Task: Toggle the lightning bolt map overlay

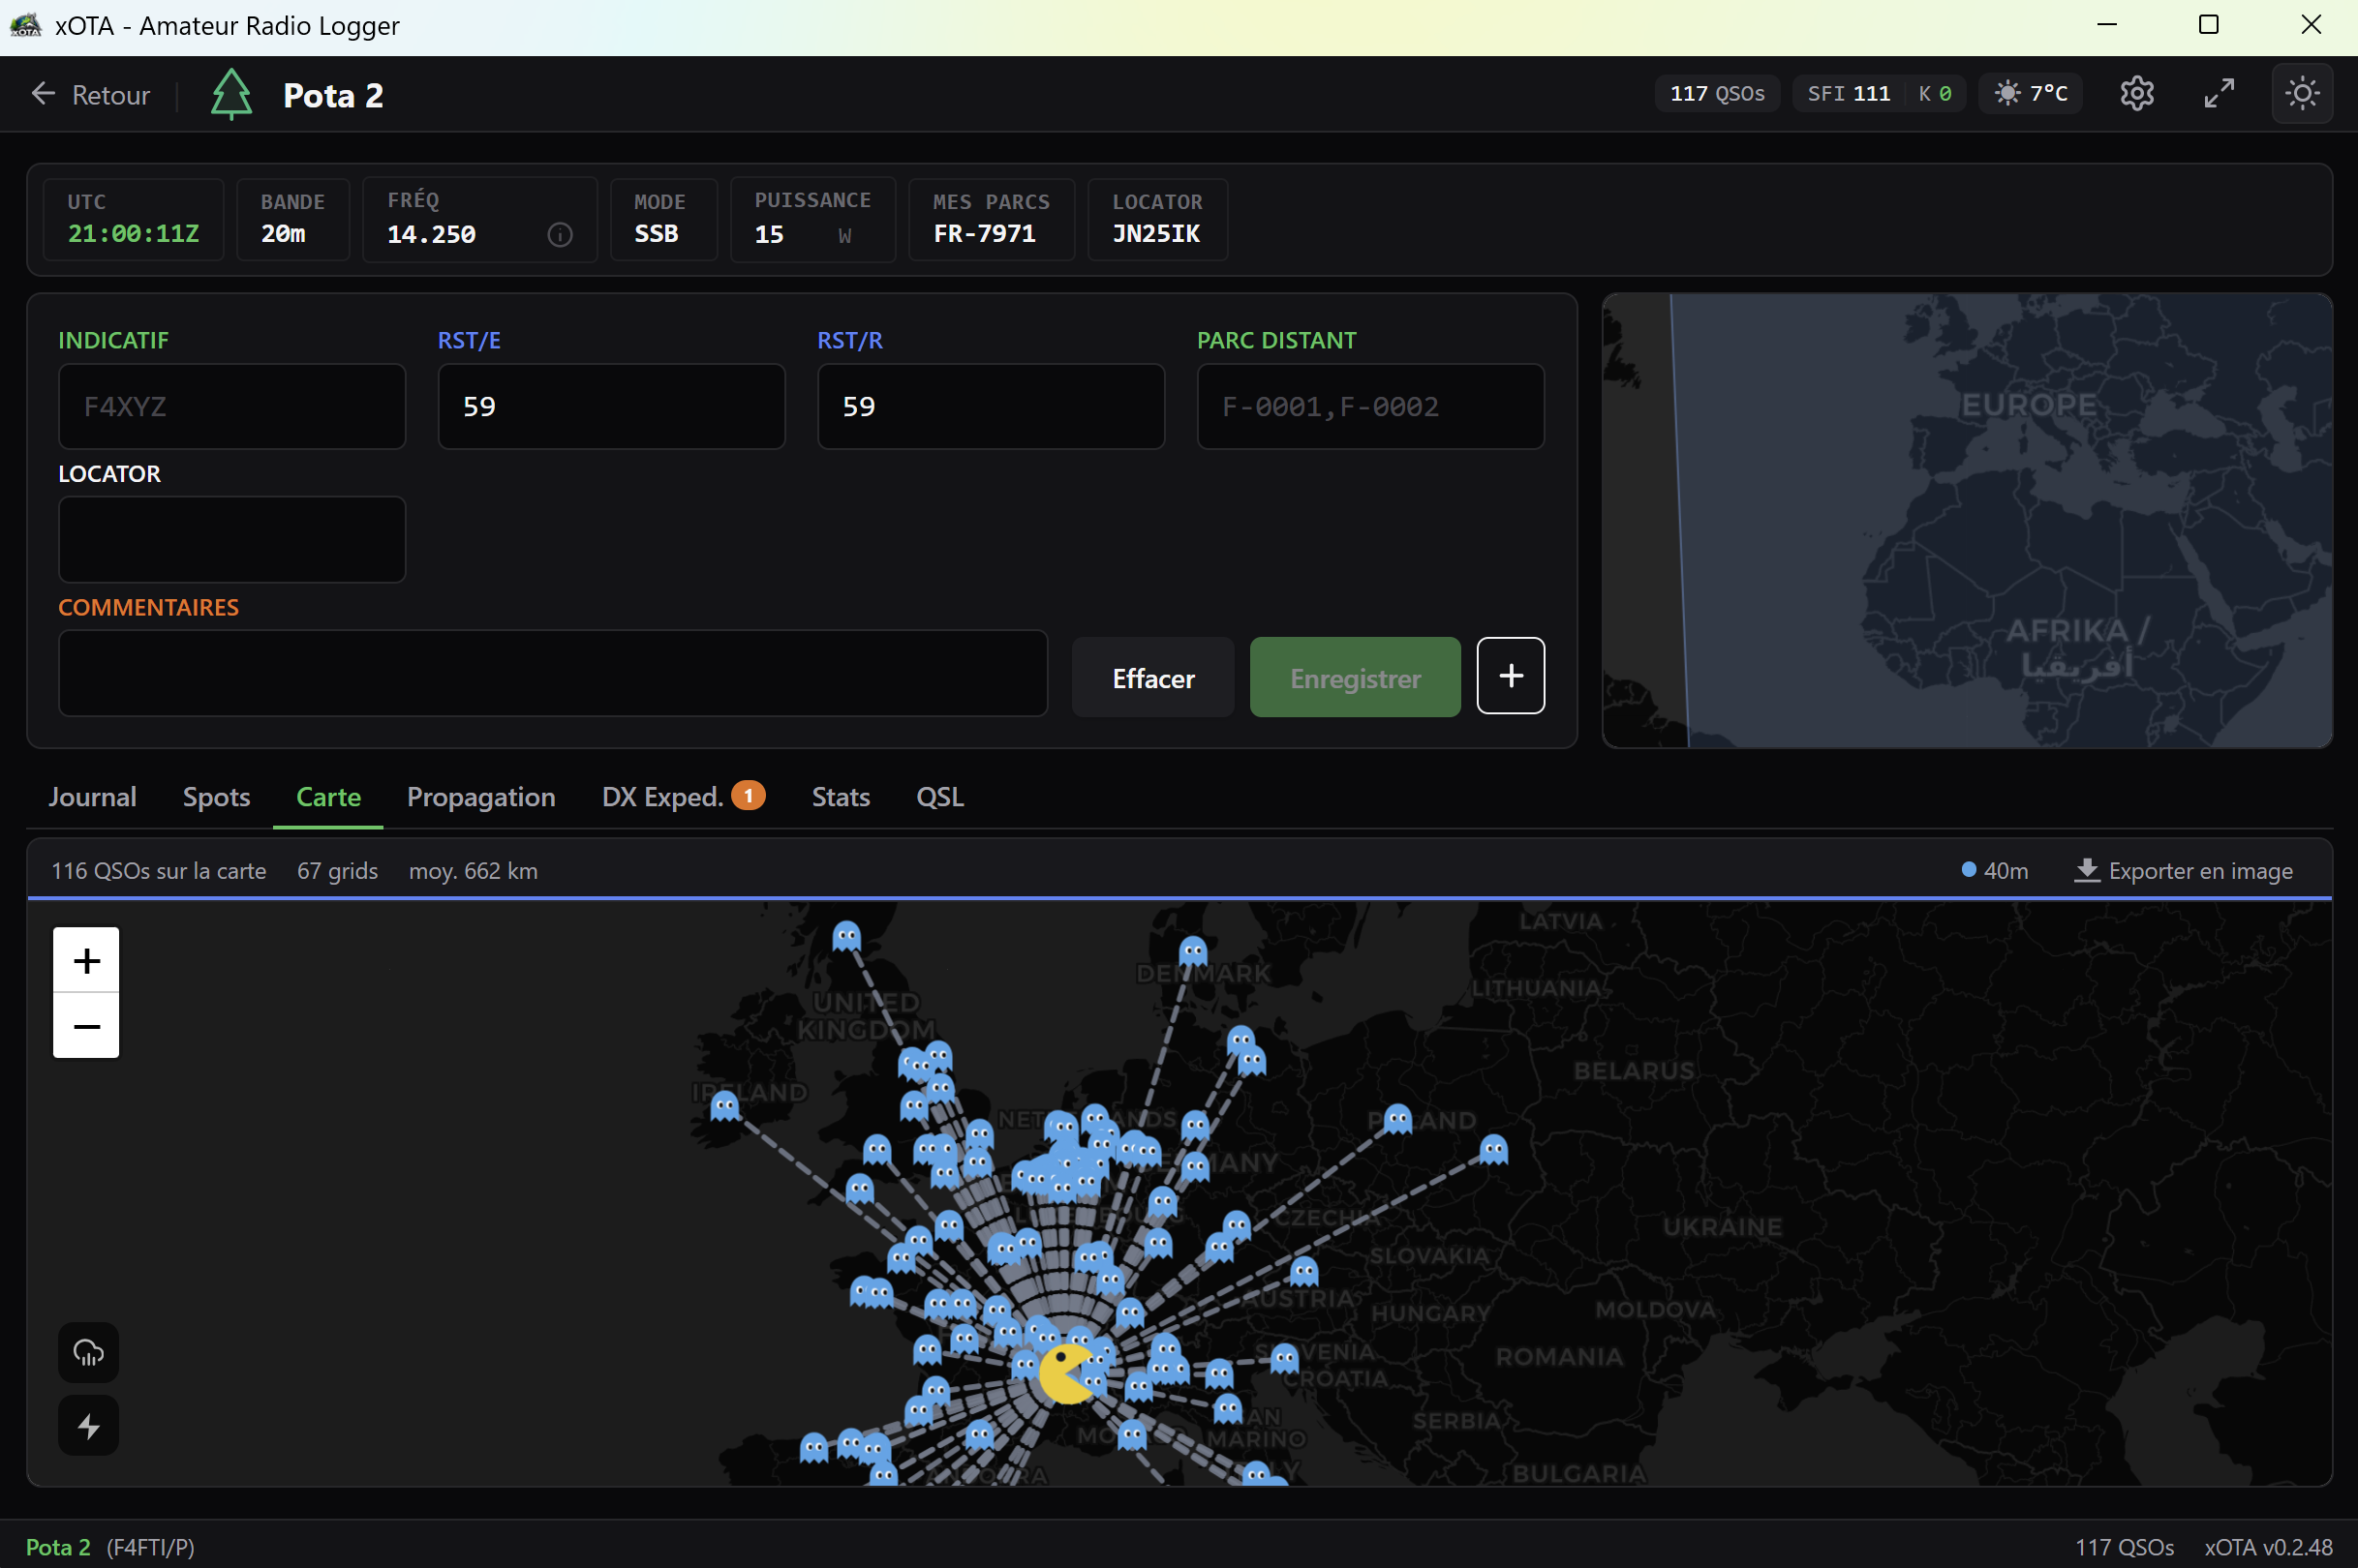Action: (88, 1426)
